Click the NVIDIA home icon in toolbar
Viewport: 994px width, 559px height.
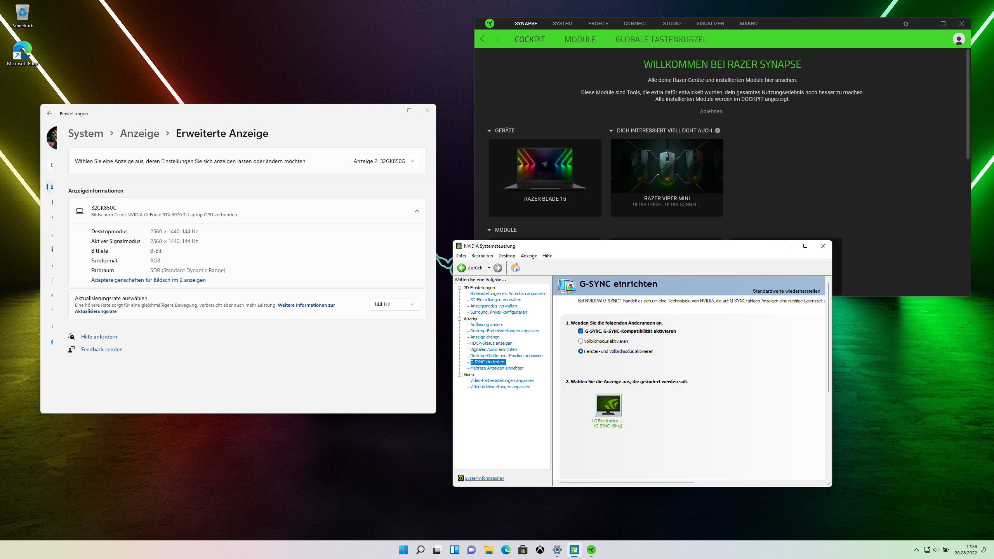[x=515, y=268]
